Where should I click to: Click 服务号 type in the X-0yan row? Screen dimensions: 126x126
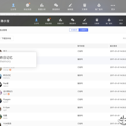(80, 107)
